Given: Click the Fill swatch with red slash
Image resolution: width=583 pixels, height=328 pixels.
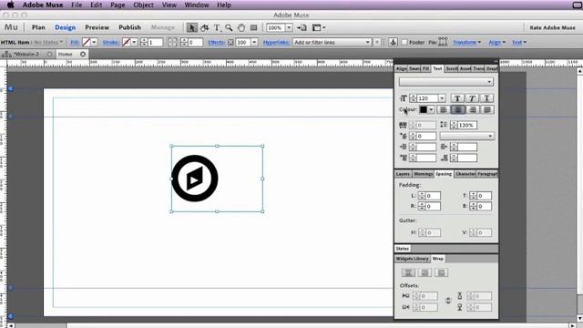Looking at the screenshot, I should pyautogui.click(x=87, y=42).
